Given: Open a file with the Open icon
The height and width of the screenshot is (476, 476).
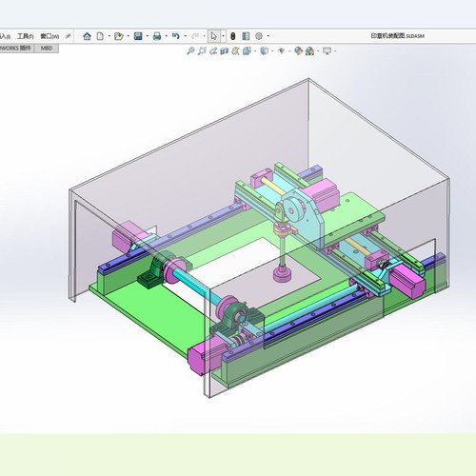Looking at the screenshot, I should coord(119,36).
